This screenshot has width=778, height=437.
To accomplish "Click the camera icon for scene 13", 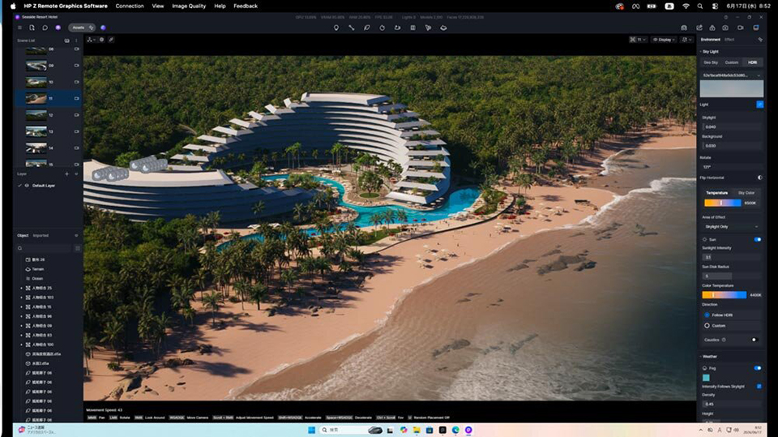I will click(x=76, y=131).
